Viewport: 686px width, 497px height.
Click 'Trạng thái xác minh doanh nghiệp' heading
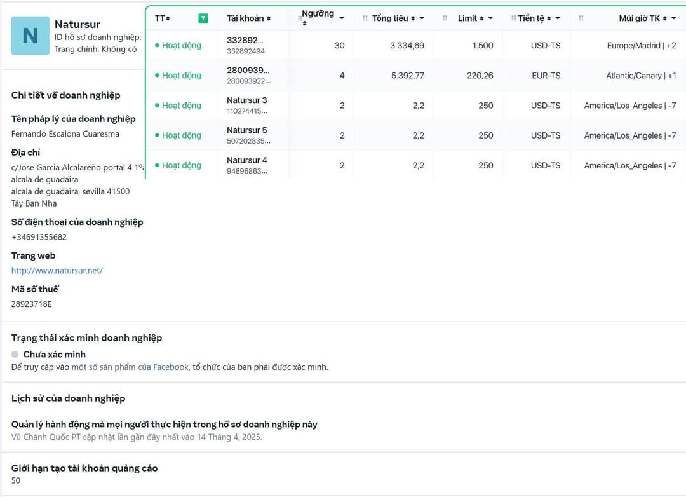[x=86, y=337]
